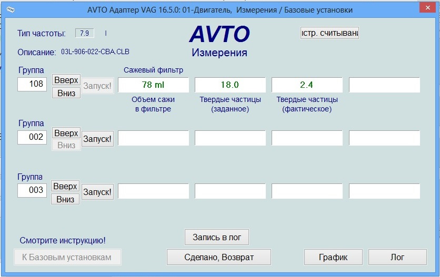Click the second empty field of group 002
This screenshot has width=440, height=277.
coord(230,138)
